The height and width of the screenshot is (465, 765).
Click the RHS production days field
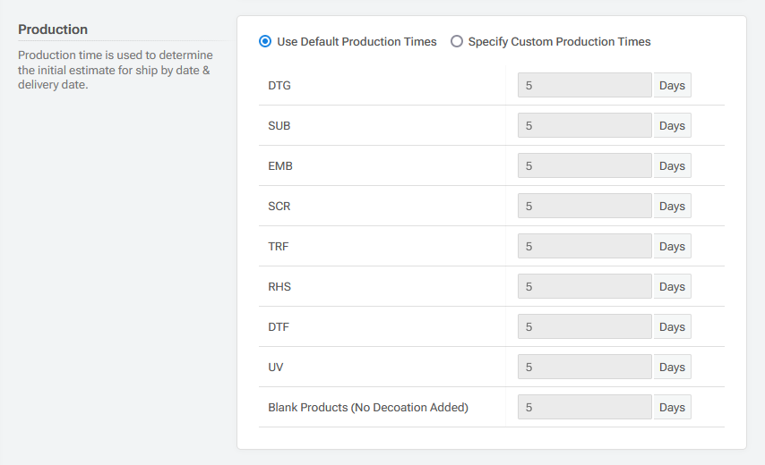pos(584,286)
